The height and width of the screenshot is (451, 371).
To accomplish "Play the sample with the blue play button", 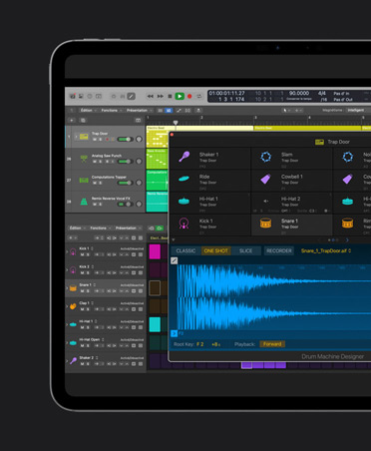I will (174, 333).
